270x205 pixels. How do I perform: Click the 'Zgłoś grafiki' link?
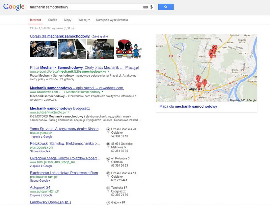point(100,36)
